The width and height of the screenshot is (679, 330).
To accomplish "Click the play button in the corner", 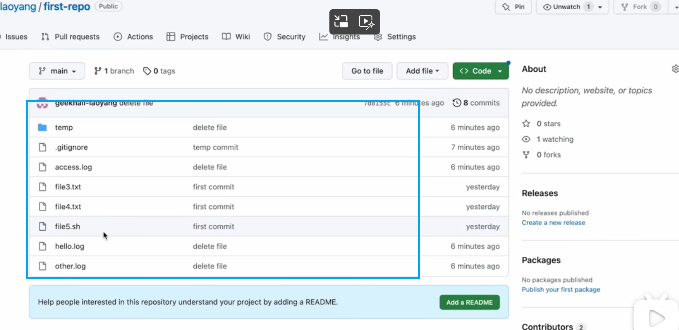I will (657, 318).
